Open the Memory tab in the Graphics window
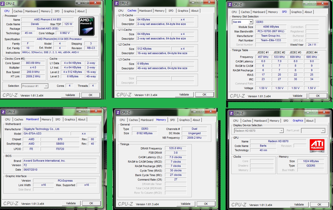 [274, 121]
